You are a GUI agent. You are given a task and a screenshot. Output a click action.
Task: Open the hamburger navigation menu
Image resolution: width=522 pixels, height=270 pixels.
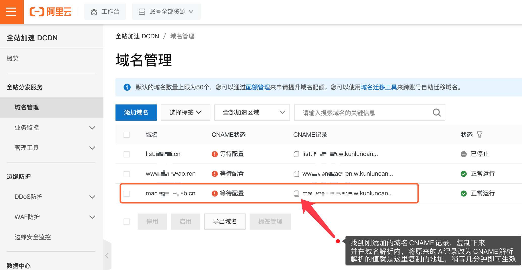tap(11, 12)
